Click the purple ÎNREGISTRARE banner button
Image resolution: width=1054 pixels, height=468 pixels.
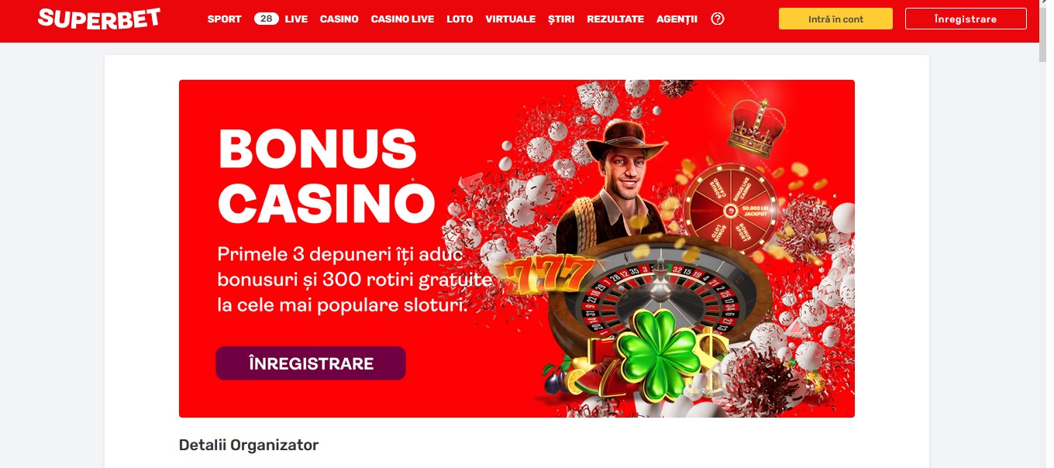pos(311,363)
